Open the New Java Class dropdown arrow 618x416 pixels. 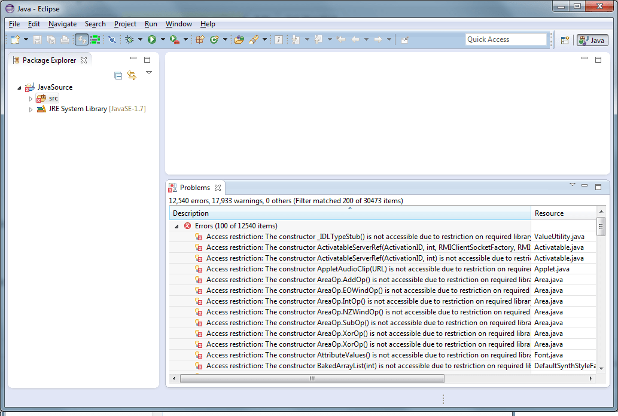coord(225,39)
